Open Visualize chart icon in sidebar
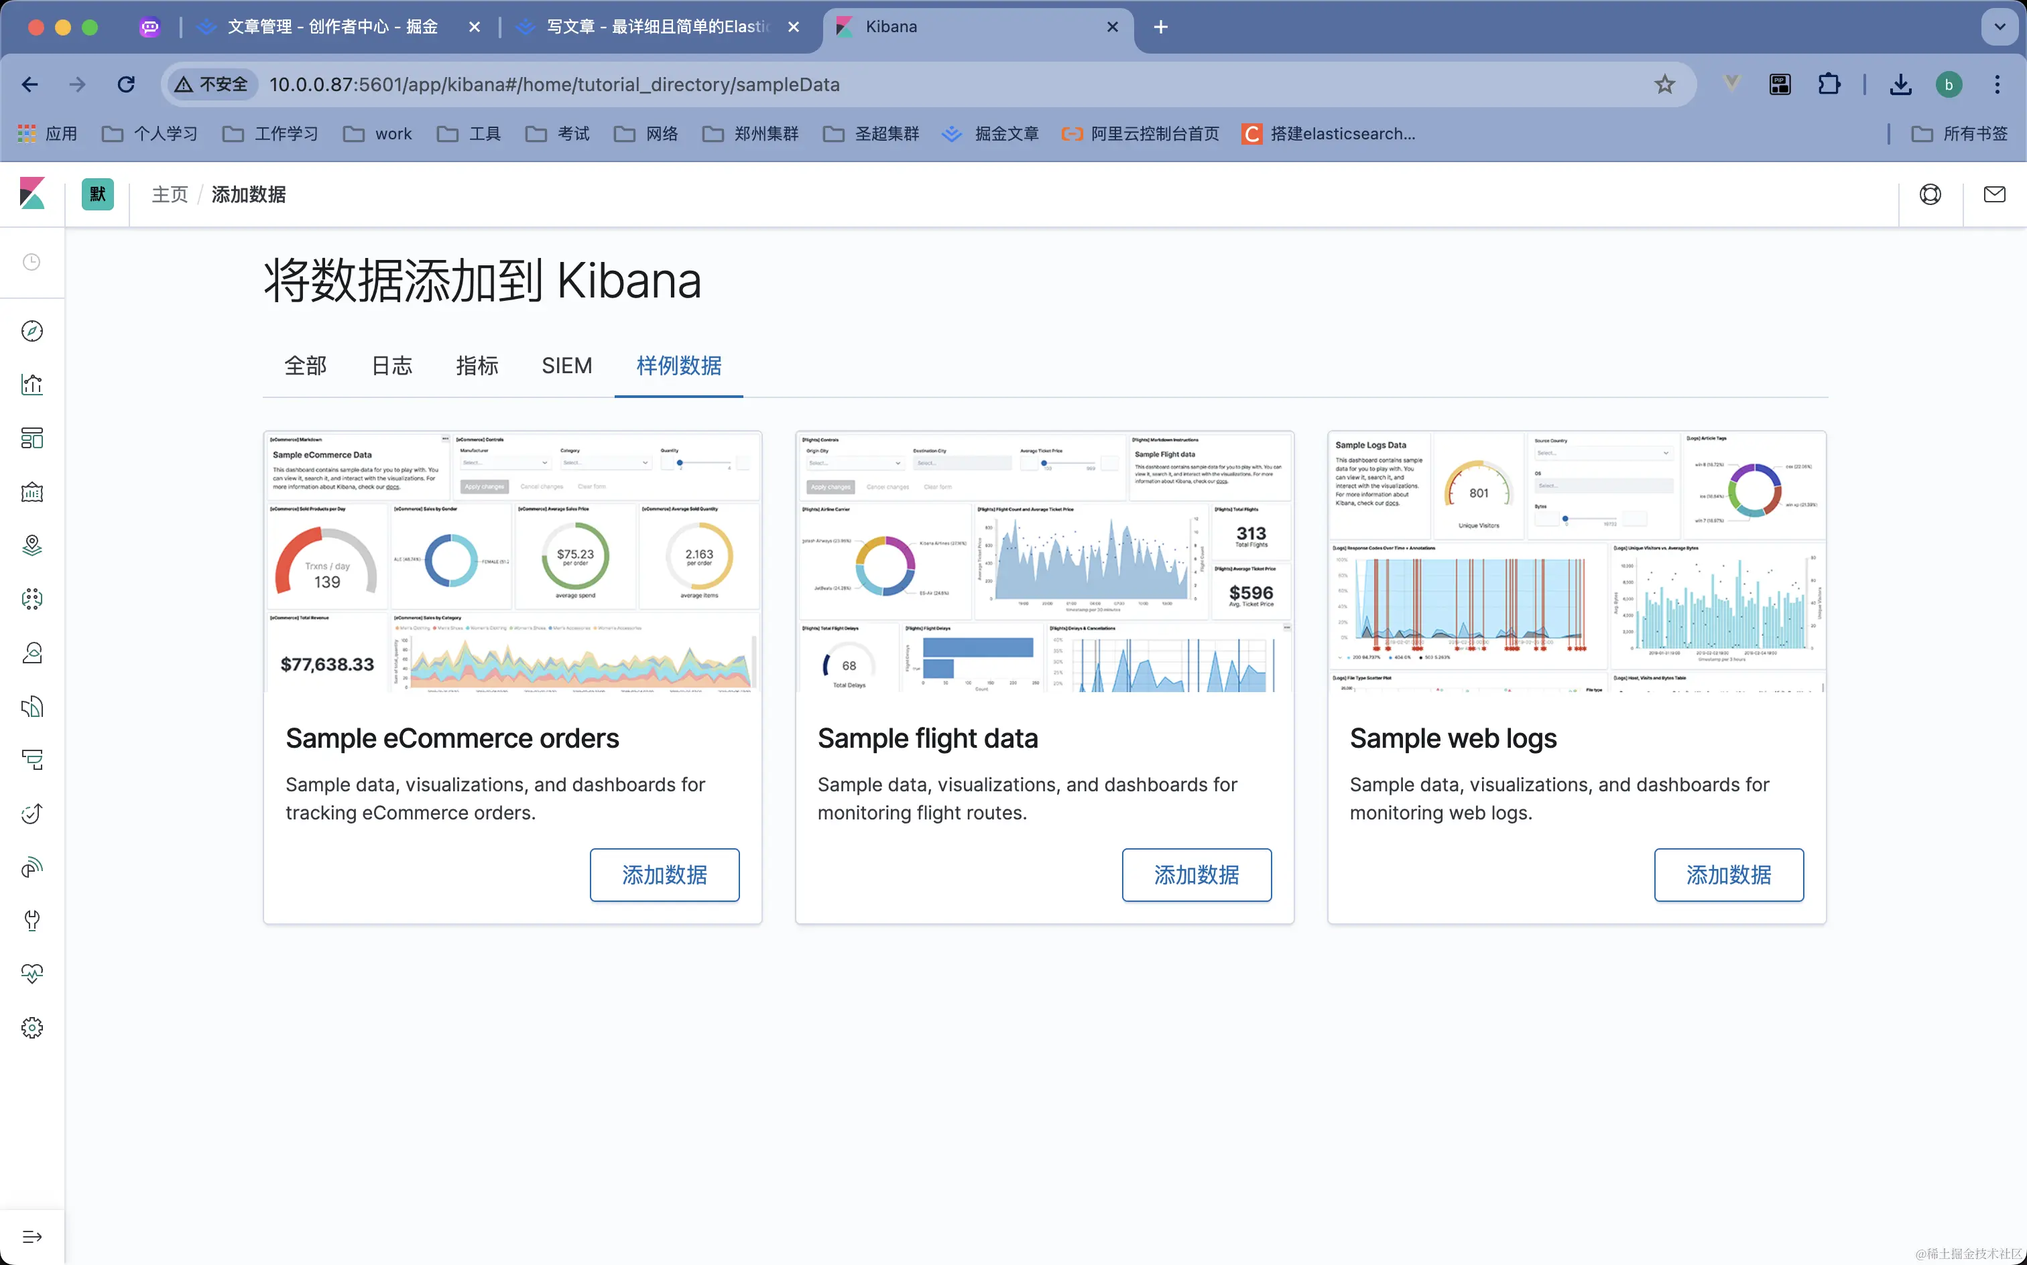This screenshot has height=1265, width=2027. 32,384
